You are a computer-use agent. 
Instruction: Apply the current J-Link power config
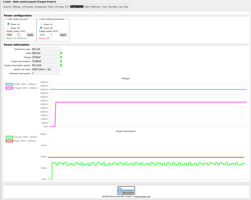coord(30,35)
